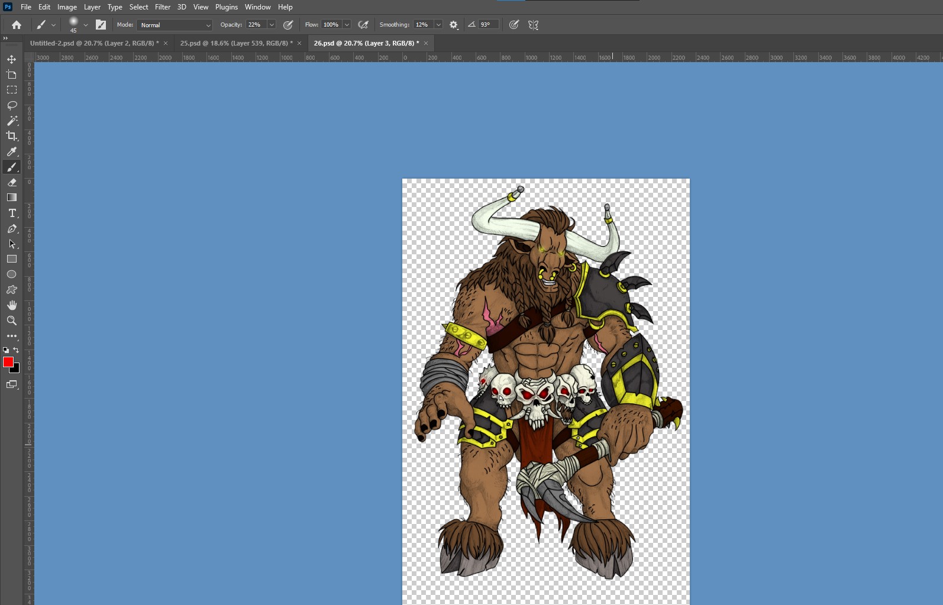Select the Rectangular Marquee tool
This screenshot has width=943, height=605.
click(x=12, y=90)
